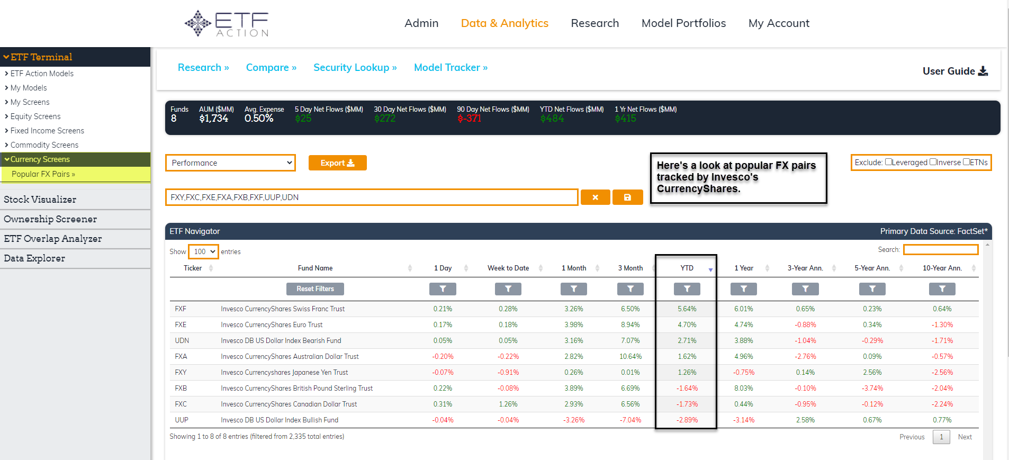The width and height of the screenshot is (1009, 460).
Task: Open the 5-Year Ann. column filter
Action: pos(872,289)
